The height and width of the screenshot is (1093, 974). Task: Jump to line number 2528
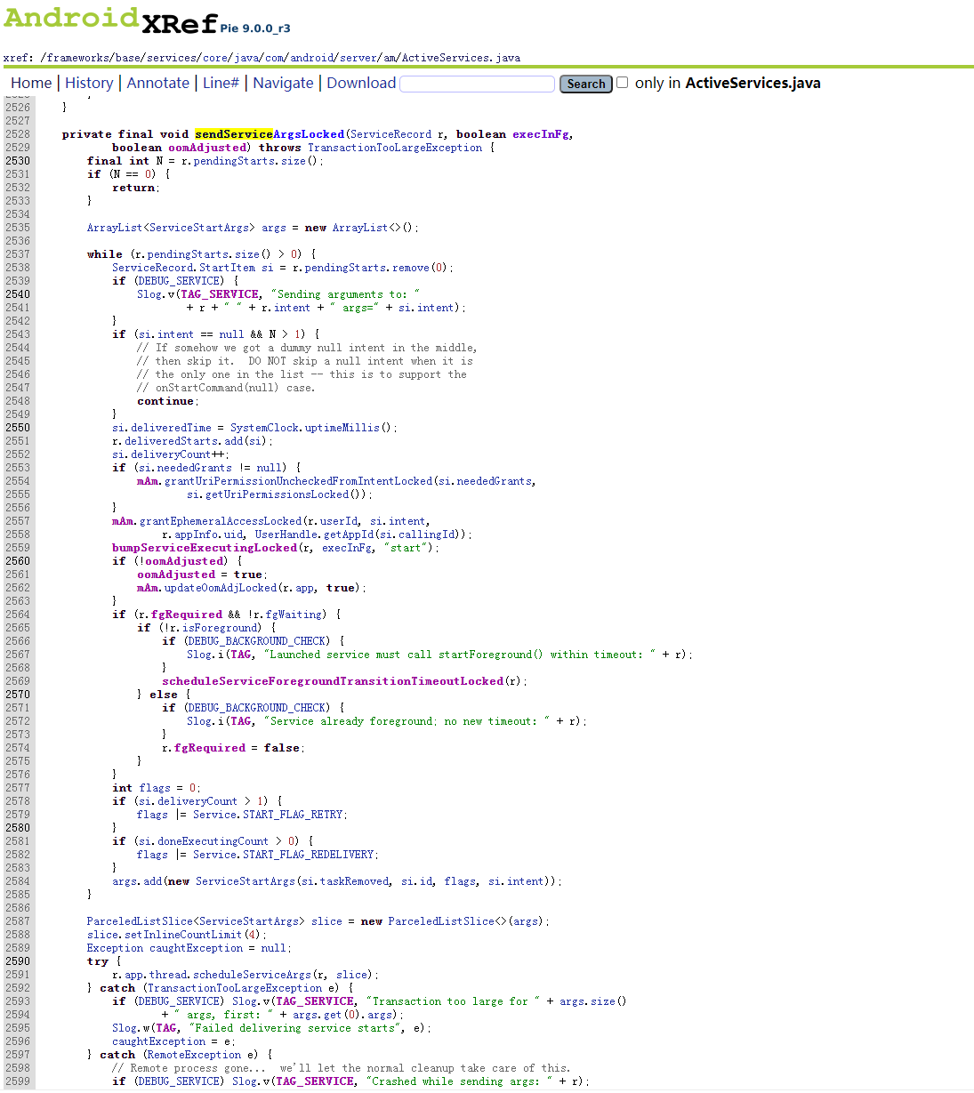coord(17,134)
